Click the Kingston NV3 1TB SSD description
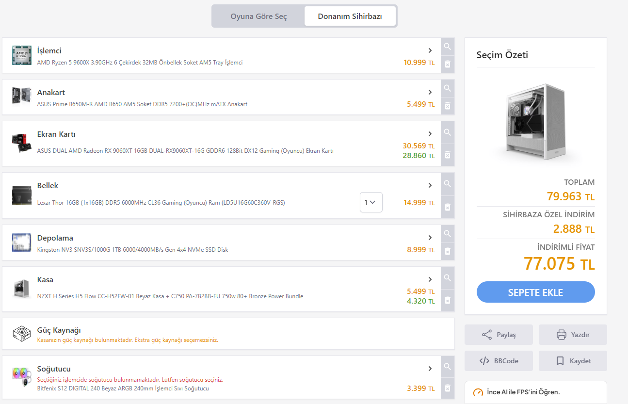 coord(132,250)
